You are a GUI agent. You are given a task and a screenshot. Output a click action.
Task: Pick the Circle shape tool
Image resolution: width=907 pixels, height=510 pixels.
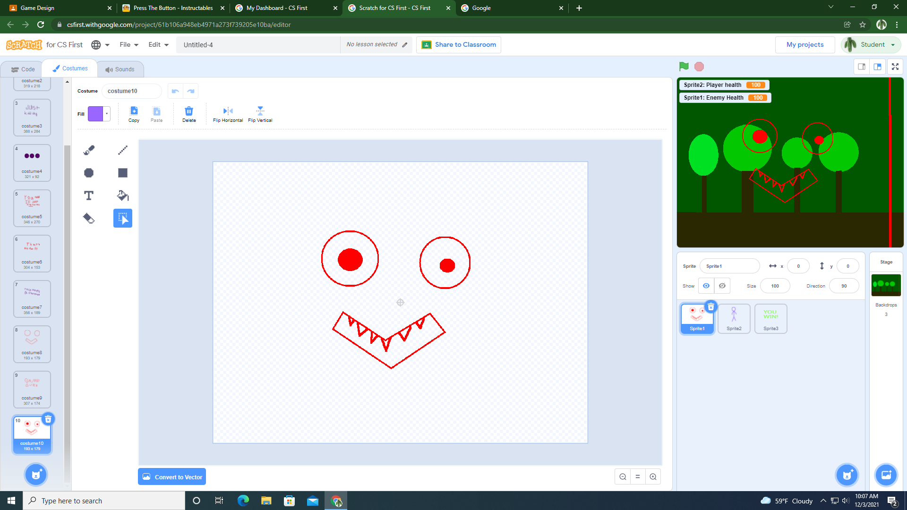(x=88, y=172)
